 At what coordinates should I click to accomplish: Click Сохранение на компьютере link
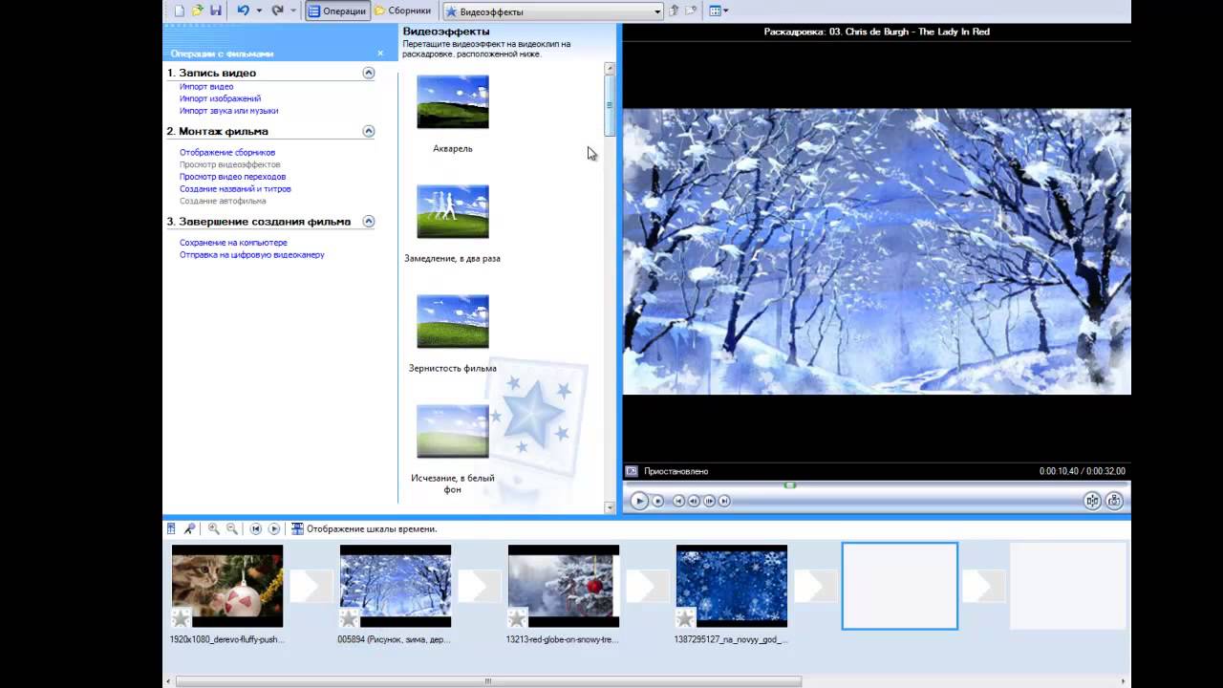[233, 243]
